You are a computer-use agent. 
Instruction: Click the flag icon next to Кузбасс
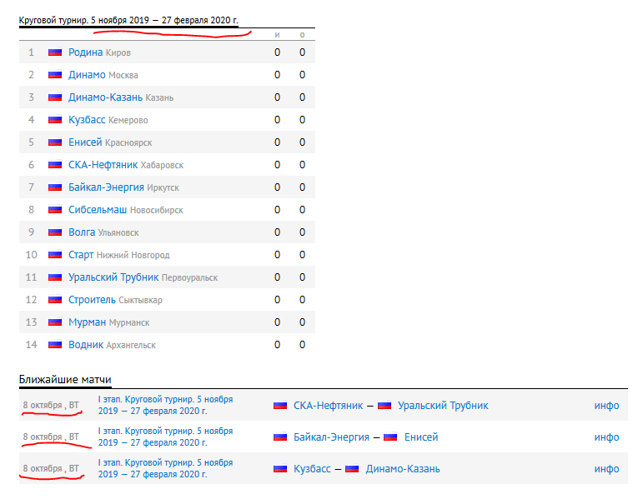(55, 120)
